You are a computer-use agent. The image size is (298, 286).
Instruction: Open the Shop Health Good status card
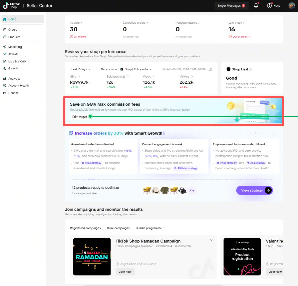(252, 78)
